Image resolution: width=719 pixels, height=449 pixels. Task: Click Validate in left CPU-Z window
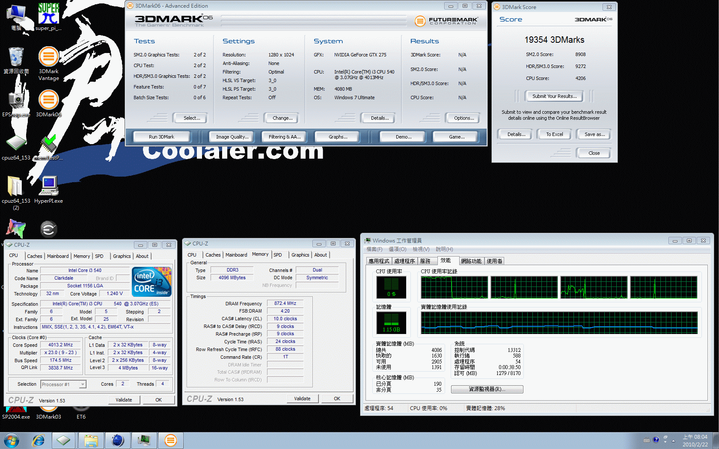click(124, 400)
